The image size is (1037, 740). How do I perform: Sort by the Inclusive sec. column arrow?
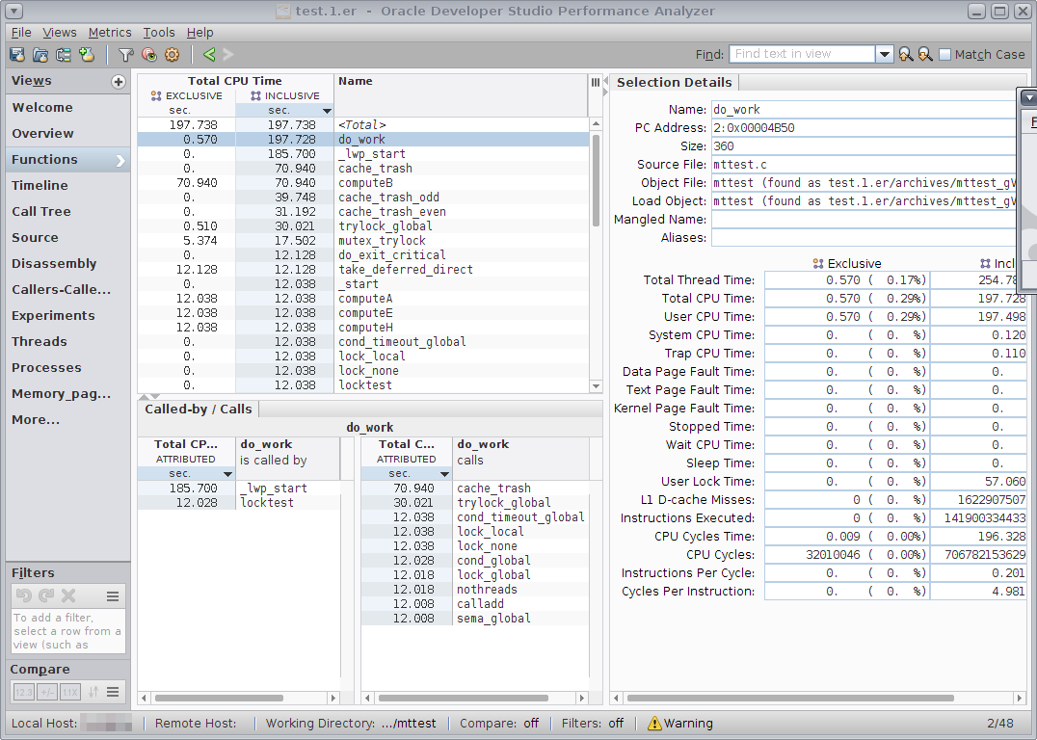(x=327, y=111)
